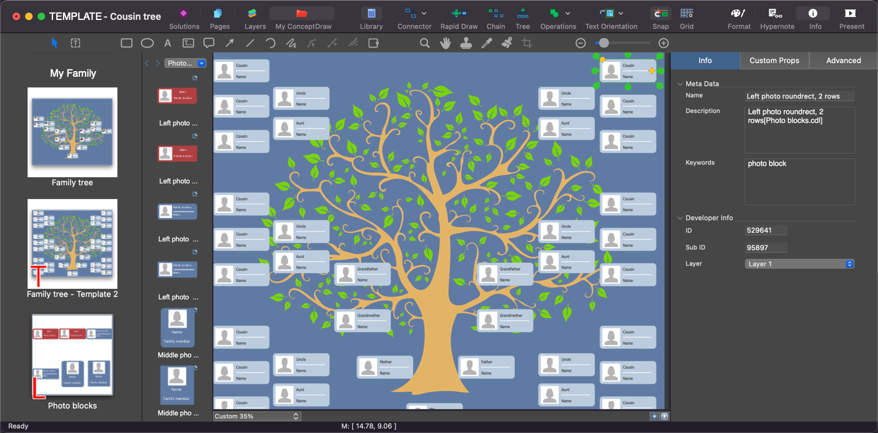The image size is (878, 433).
Task: Click the Description text area
Action: click(800, 130)
